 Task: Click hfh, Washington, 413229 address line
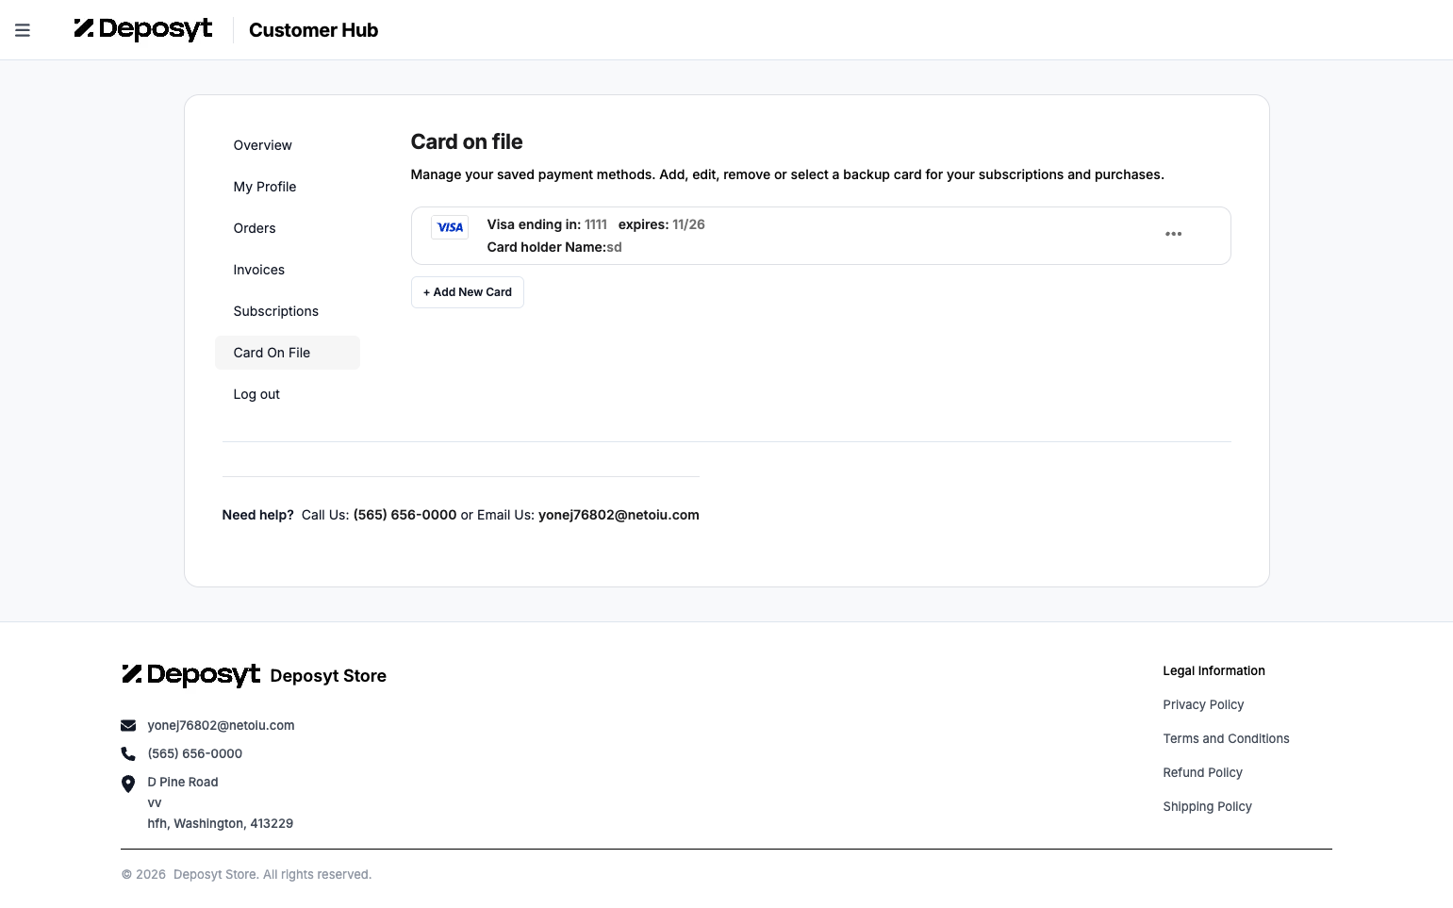pos(221,823)
